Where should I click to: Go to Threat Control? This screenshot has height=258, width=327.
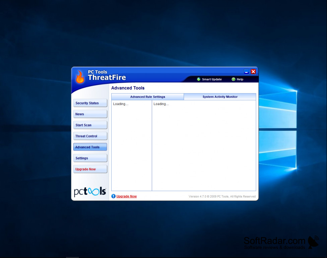(x=90, y=136)
